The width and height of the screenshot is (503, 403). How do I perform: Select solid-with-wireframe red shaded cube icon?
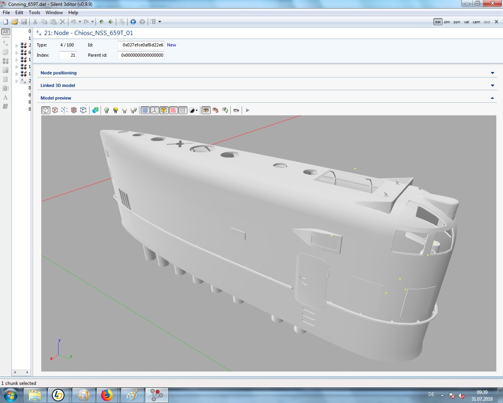tap(74, 110)
